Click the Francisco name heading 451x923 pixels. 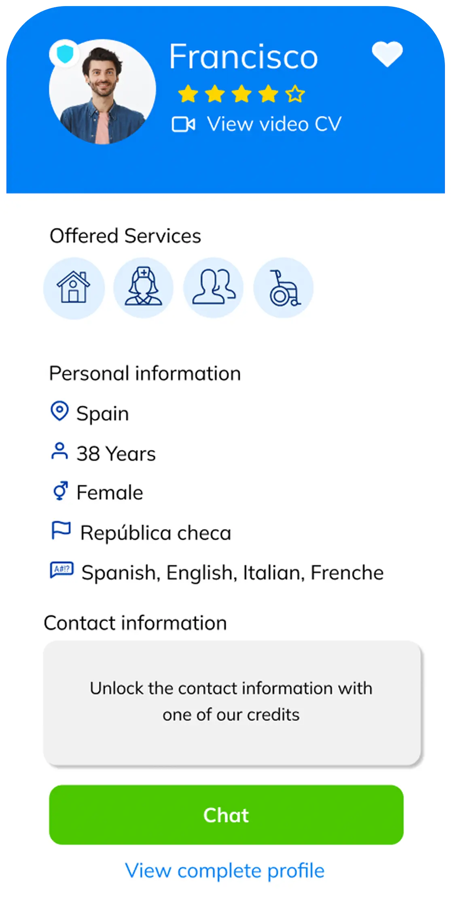click(x=243, y=57)
